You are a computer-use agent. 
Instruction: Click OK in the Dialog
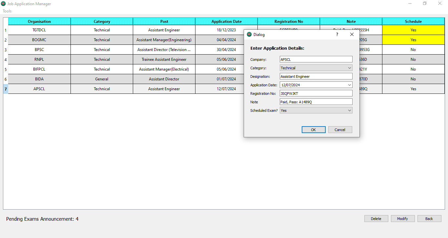click(x=314, y=130)
